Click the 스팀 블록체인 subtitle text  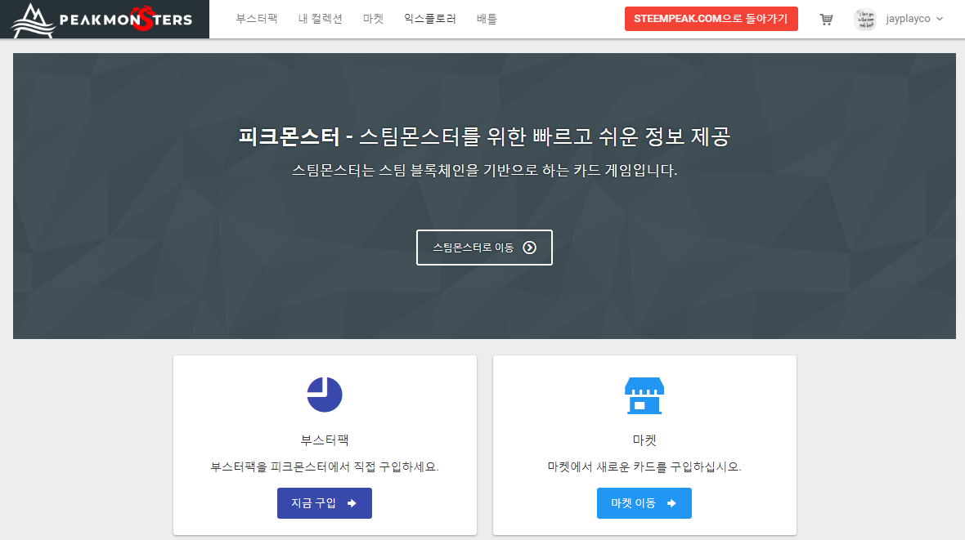tap(484, 171)
